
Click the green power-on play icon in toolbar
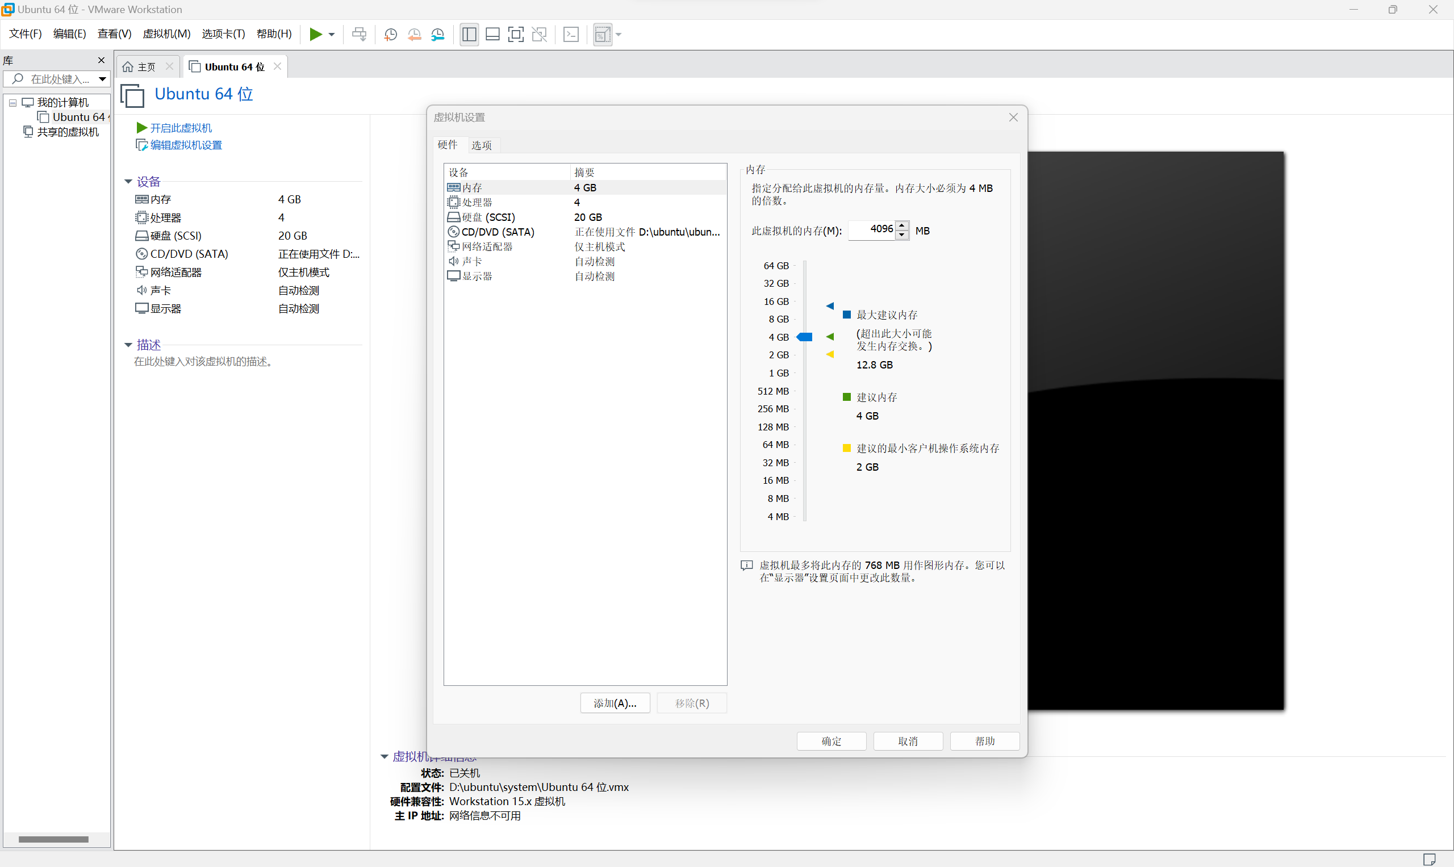click(316, 34)
